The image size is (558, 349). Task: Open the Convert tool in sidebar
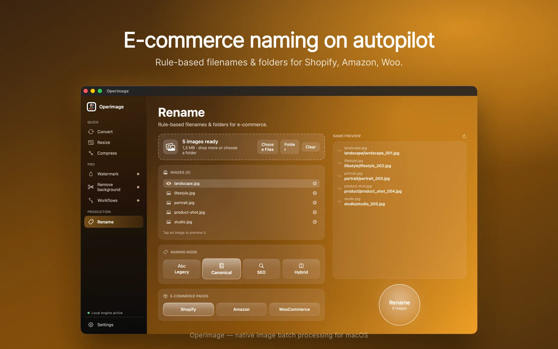point(114,132)
